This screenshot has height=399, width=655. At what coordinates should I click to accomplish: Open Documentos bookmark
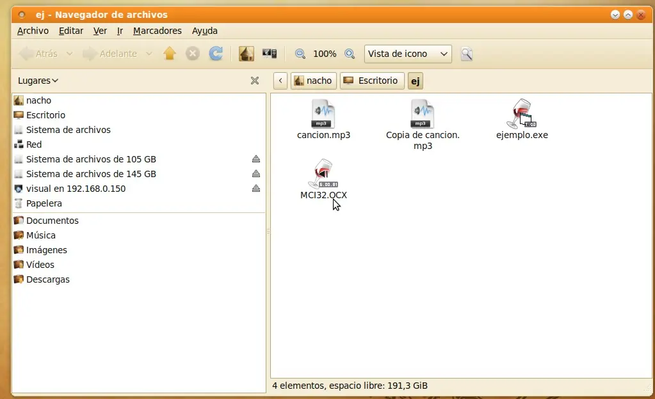click(x=139, y=221)
